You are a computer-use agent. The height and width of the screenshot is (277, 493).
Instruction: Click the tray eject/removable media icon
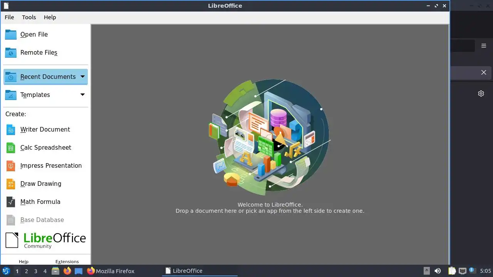[427, 271]
